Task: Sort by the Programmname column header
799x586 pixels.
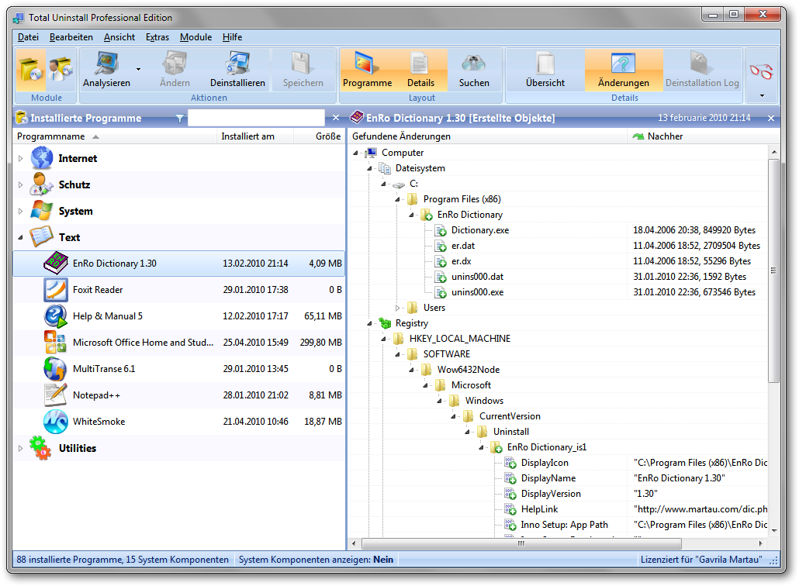Action: click(115, 136)
